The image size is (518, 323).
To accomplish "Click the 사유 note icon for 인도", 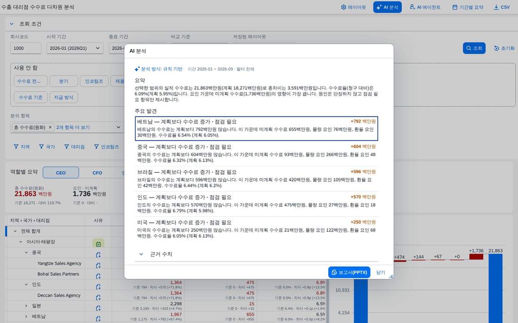I will [x=98, y=287].
